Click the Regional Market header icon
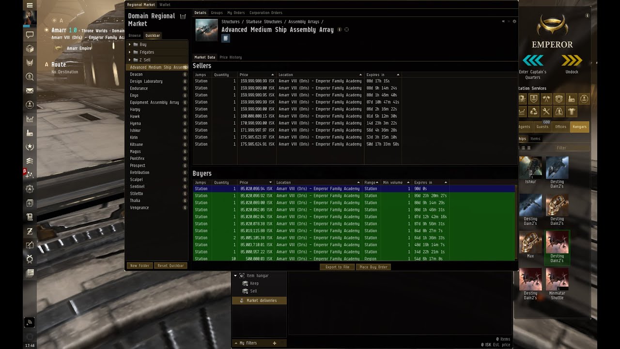 (x=183, y=16)
